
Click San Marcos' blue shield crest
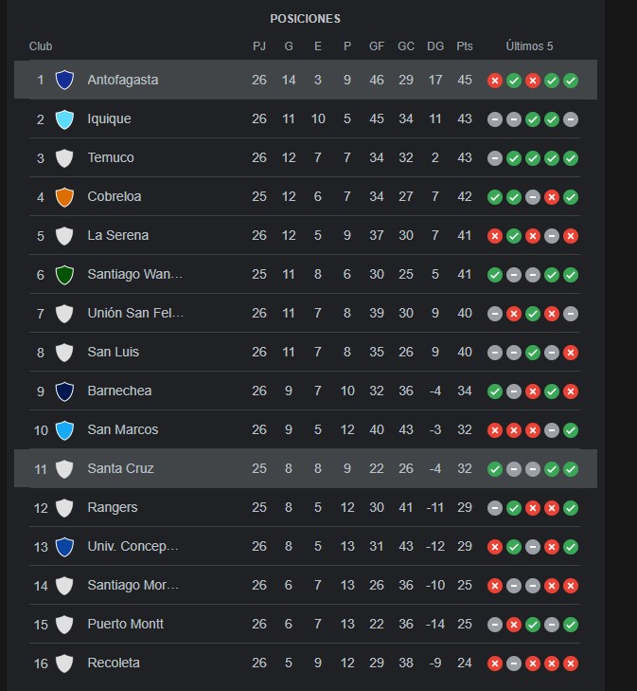[64, 430]
